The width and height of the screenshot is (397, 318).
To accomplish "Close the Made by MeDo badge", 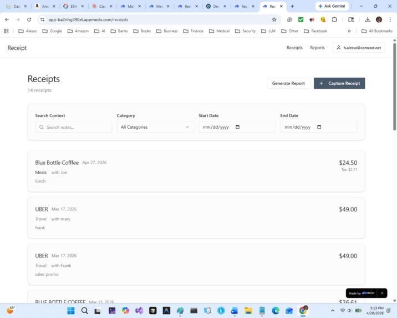I will click(382, 293).
